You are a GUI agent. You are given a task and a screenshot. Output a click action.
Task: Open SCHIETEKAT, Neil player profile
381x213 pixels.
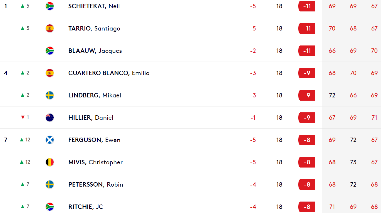pos(94,6)
